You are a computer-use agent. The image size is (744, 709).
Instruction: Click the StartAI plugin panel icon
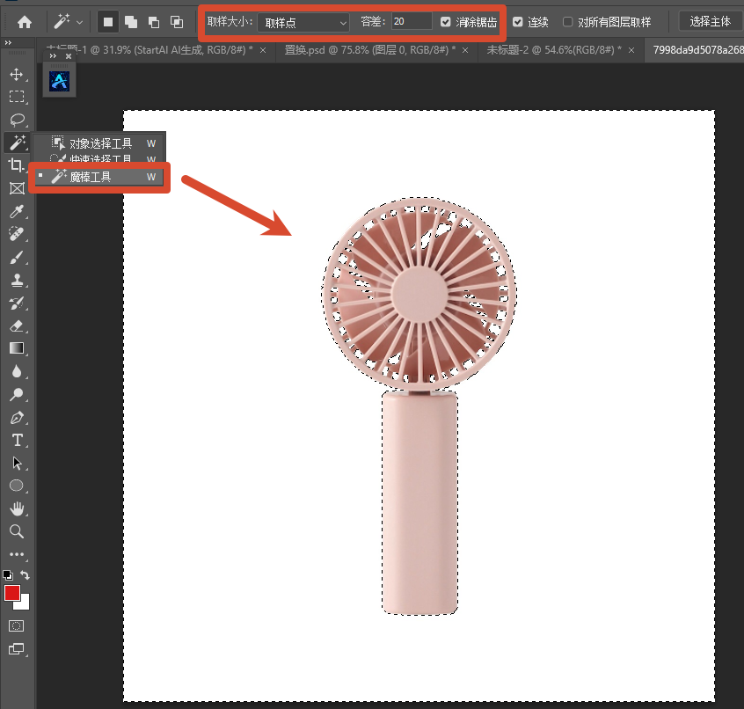[59, 82]
